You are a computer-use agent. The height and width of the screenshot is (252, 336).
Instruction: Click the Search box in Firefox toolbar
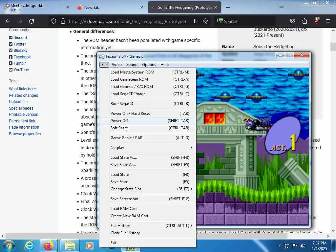point(244,21)
